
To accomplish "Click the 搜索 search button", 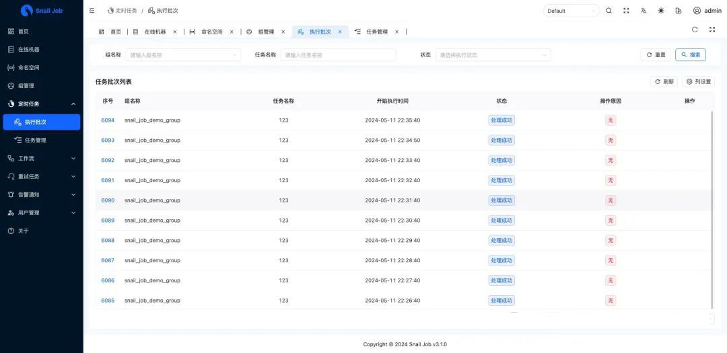I will pos(691,55).
